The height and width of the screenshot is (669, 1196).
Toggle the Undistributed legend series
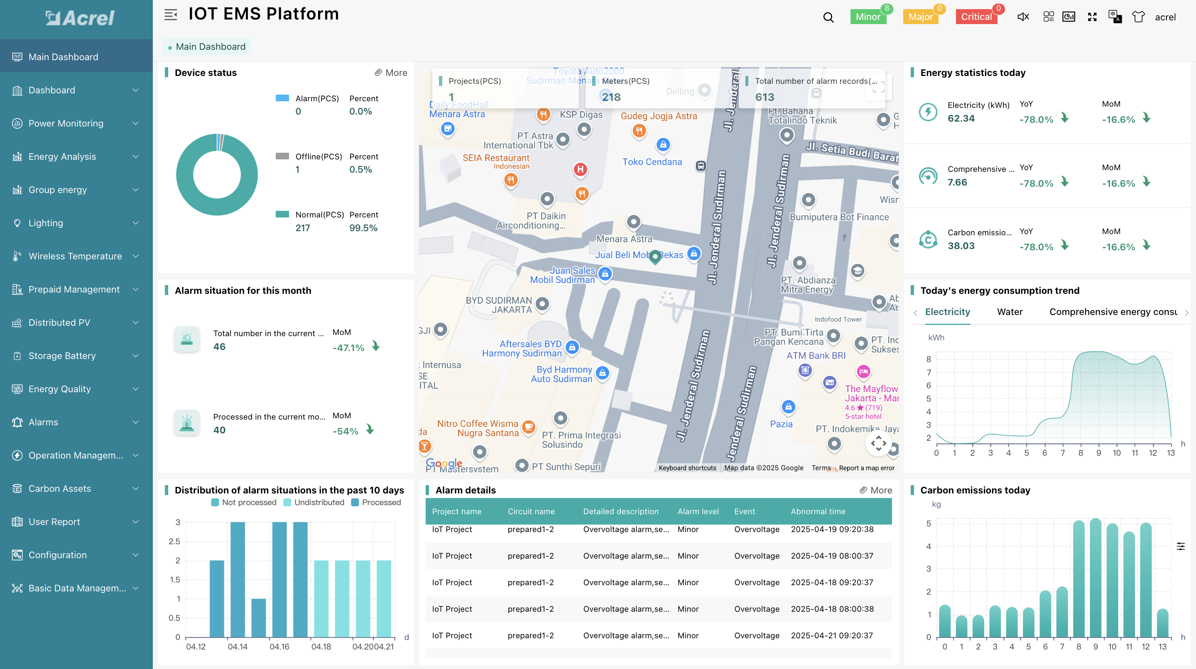[x=314, y=503]
